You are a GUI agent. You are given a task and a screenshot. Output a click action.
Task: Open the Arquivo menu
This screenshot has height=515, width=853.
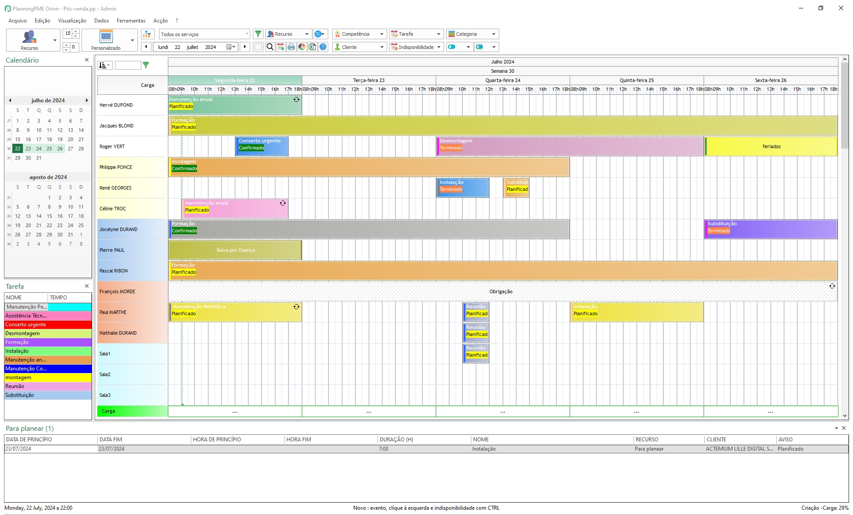[x=18, y=21]
